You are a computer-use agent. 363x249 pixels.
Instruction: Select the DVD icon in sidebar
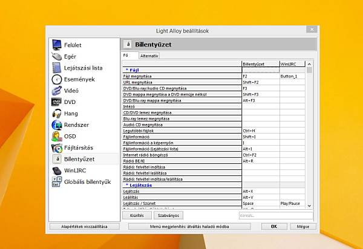coord(57,102)
